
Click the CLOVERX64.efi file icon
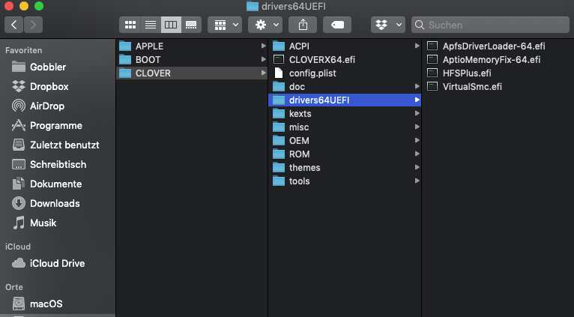coord(279,59)
